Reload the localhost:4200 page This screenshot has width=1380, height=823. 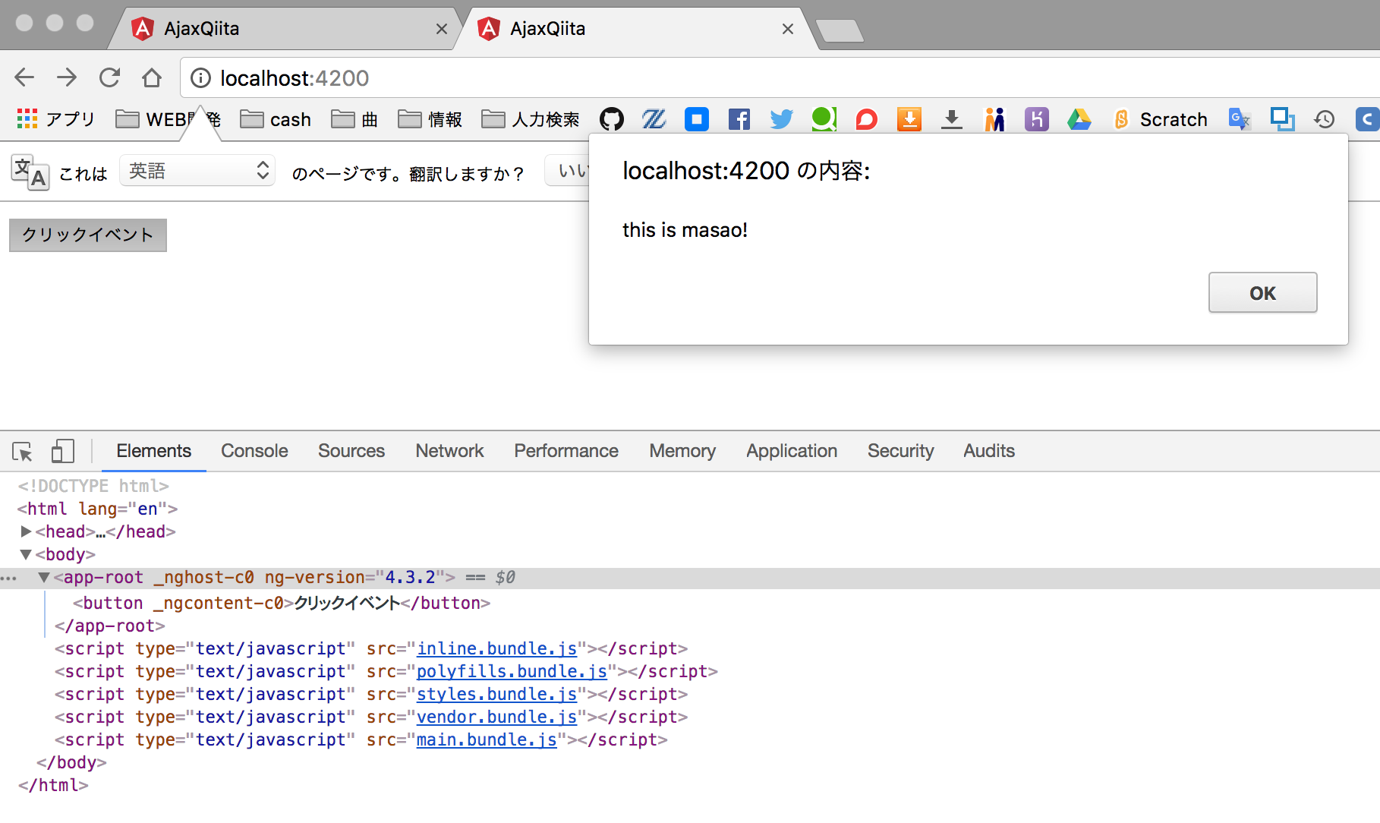point(109,77)
